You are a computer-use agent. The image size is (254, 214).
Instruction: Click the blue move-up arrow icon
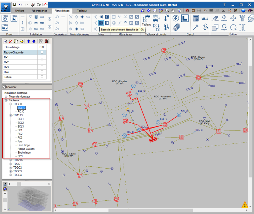pyautogui.click(x=28, y=41)
